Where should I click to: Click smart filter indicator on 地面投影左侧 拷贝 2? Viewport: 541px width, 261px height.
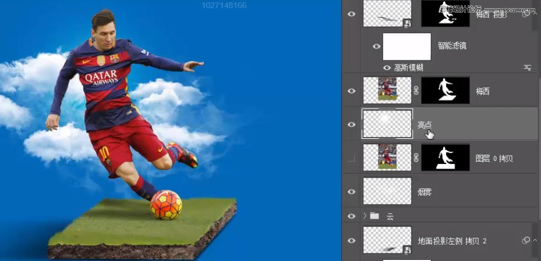[x=526, y=240]
